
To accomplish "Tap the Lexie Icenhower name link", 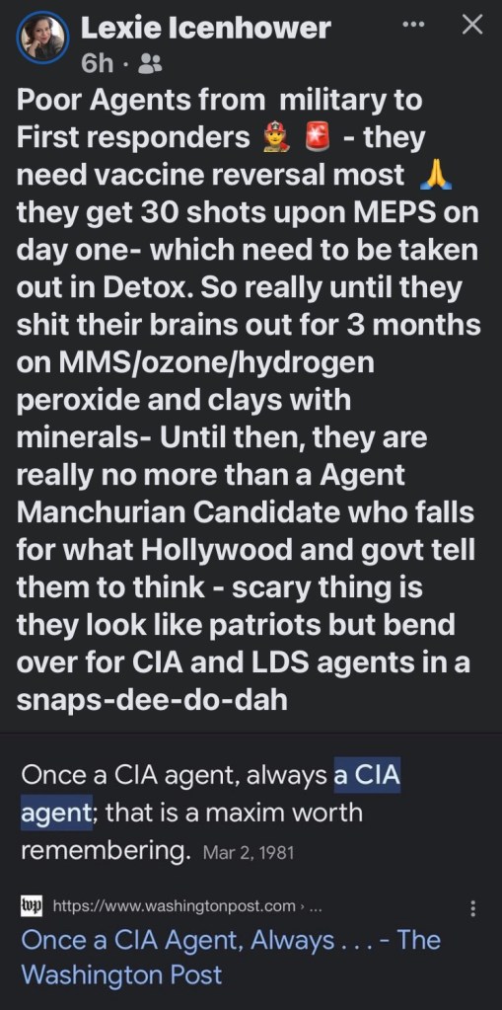I will pyautogui.click(x=206, y=28).
